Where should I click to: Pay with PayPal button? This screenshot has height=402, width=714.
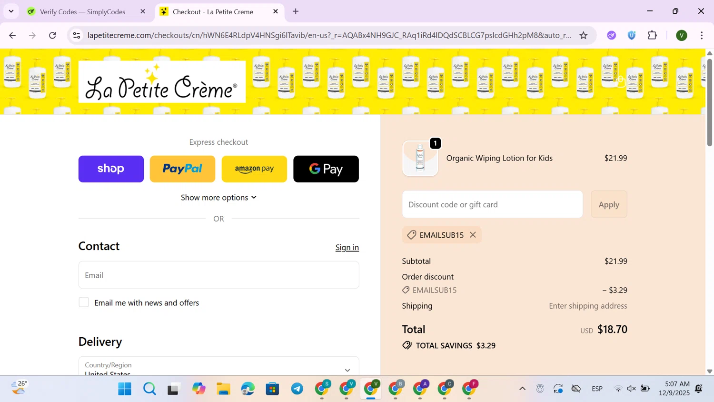pos(183,169)
